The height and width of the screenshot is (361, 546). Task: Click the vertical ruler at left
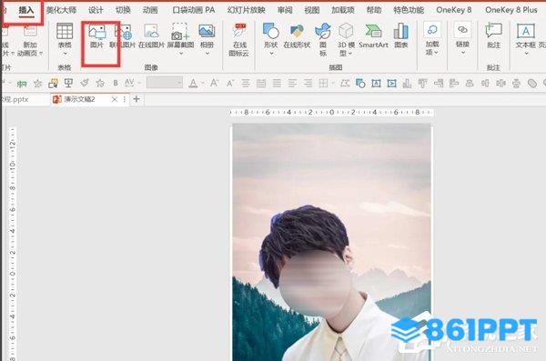point(13,243)
